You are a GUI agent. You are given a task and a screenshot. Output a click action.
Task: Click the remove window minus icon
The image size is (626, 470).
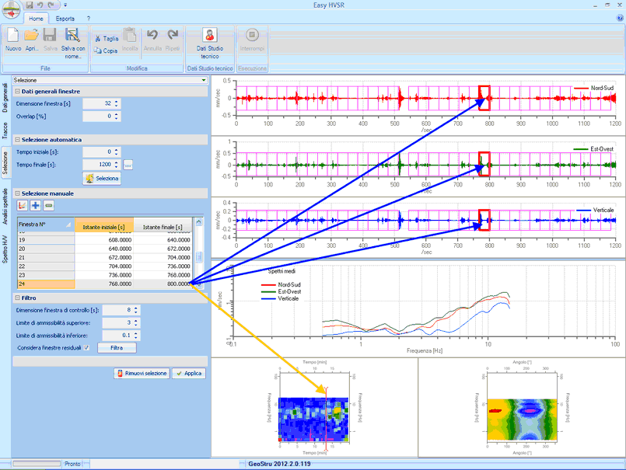pyautogui.click(x=49, y=205)
